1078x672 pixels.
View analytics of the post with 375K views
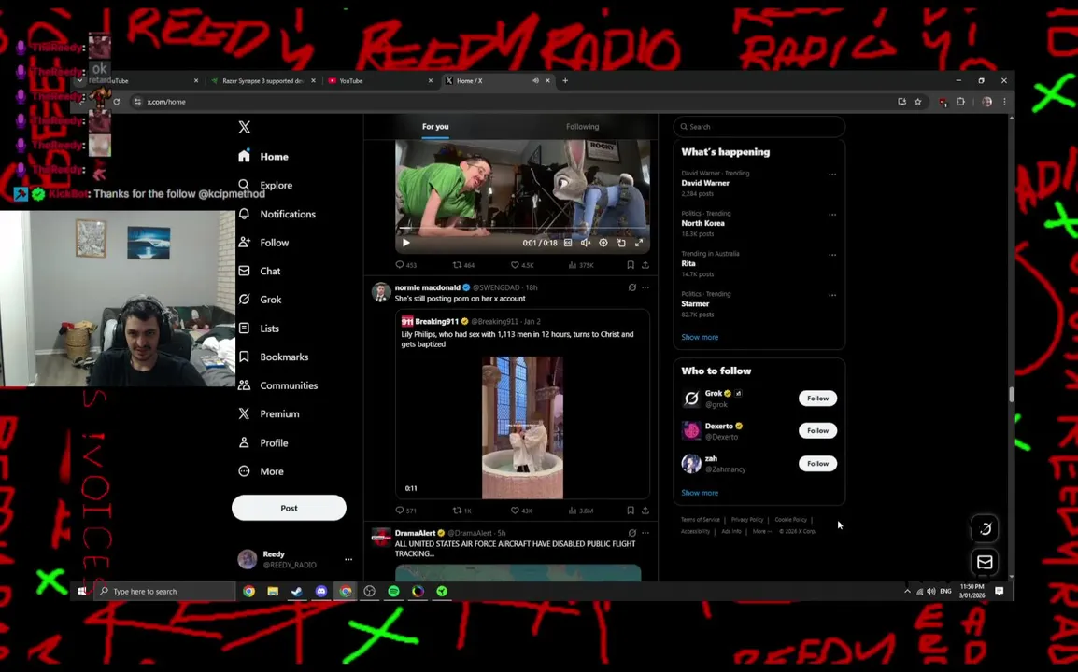(x=581, y=264)
